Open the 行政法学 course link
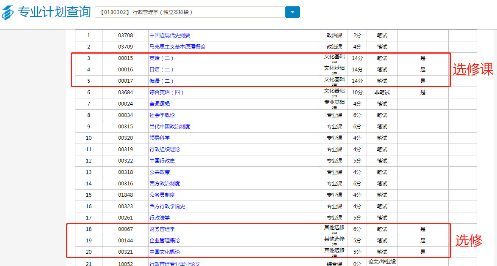The width and height of the screenshot is (497, 266). pos(160,217)
